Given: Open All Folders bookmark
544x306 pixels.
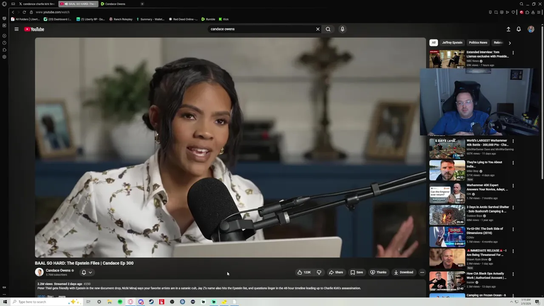Looking at the screenshot, I should click(x=25, y=19).
